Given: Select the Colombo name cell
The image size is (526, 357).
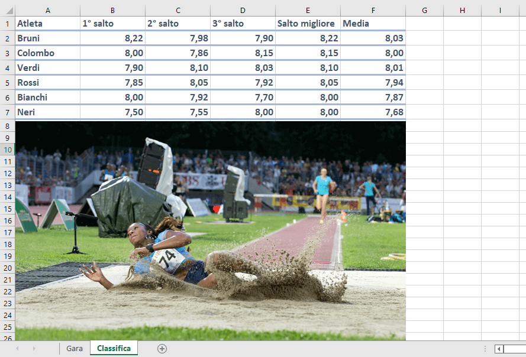Looking at the screenshot, I should click(x=48, y=53).
